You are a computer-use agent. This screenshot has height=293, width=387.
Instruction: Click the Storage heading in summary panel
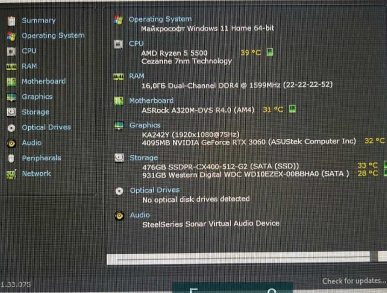[144, 158]
